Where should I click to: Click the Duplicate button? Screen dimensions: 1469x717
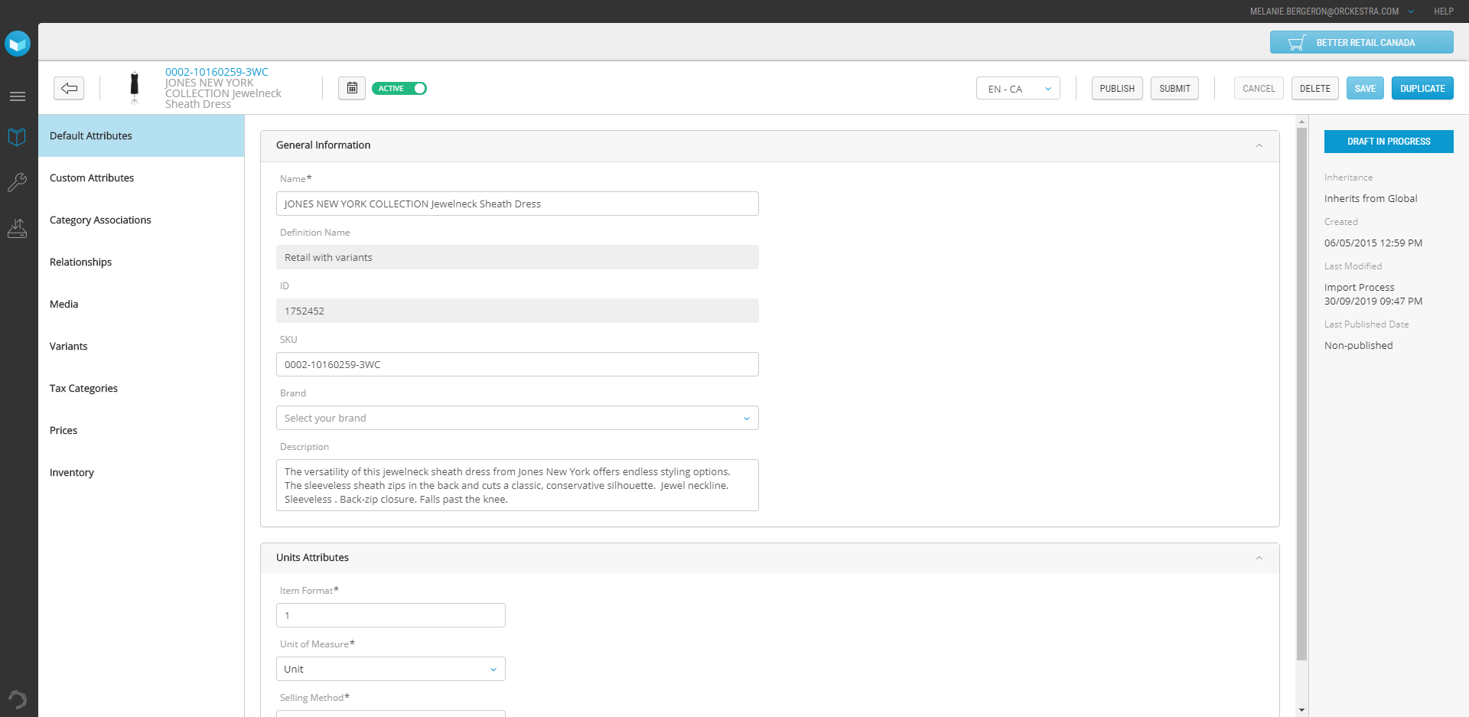point(1422,89)
